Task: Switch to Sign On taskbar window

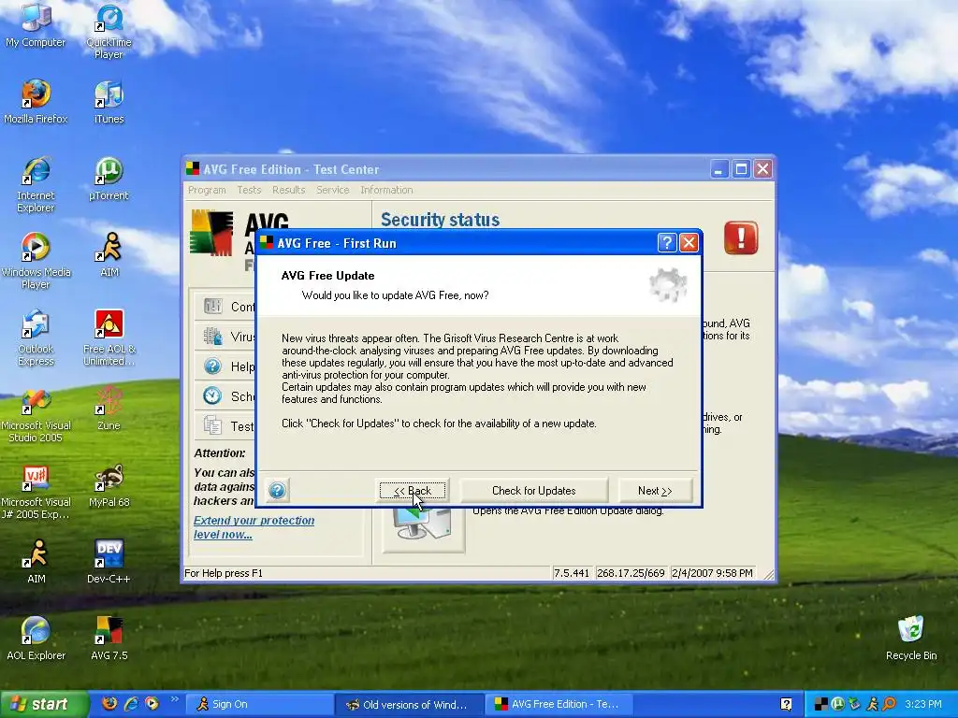Action: tap(259, 704)
